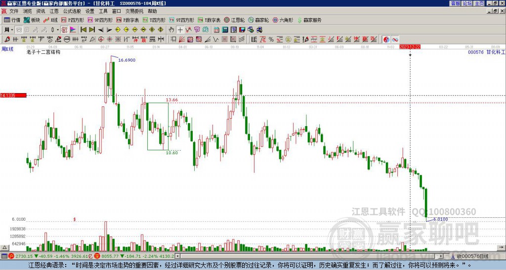This screenshot has width=506, height=270.
Task: Open the 客服 link
Action: coord(455,3)
